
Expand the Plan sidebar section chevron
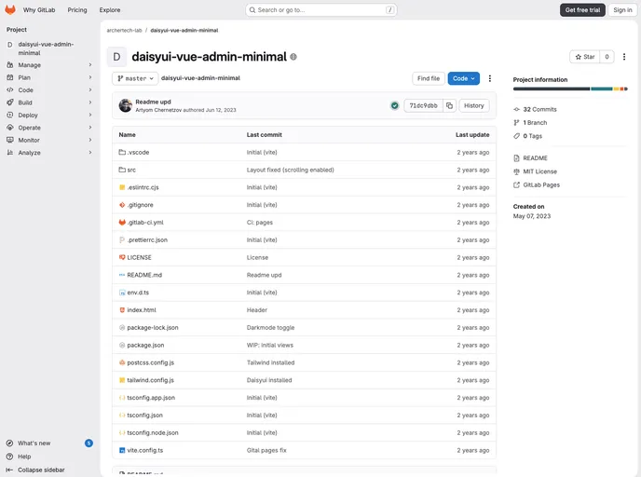coord(90,77)
